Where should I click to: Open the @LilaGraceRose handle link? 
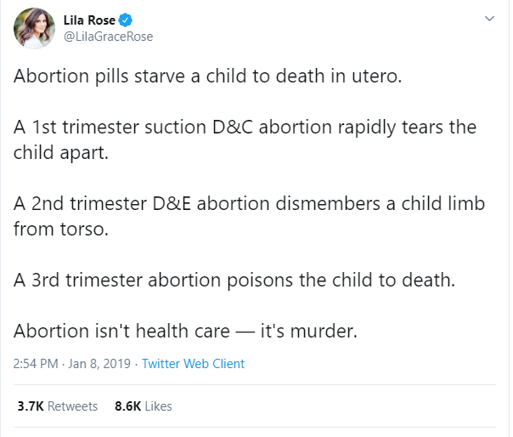click(x=109, y=37)
